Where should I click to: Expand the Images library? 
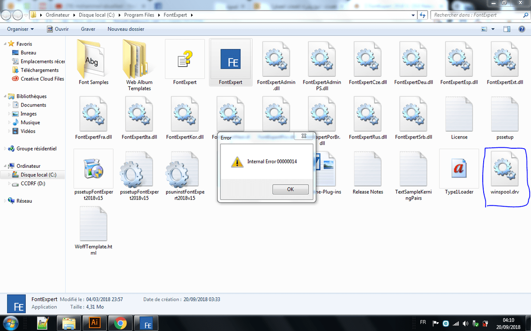tap(10, 114)
